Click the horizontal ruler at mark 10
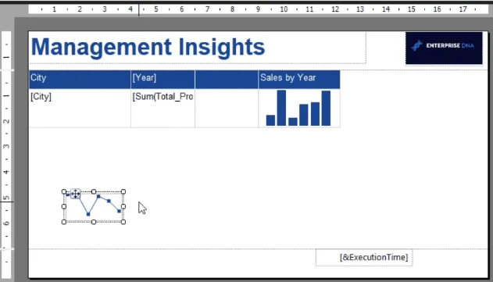This screenshot has height=282, width=493. pyautogui.click(x=284, y=9)
